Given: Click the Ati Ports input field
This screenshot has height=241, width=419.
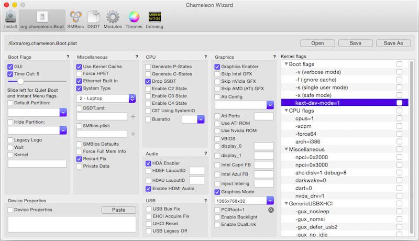Looking at the screenshot, I should tap(263, 116).
